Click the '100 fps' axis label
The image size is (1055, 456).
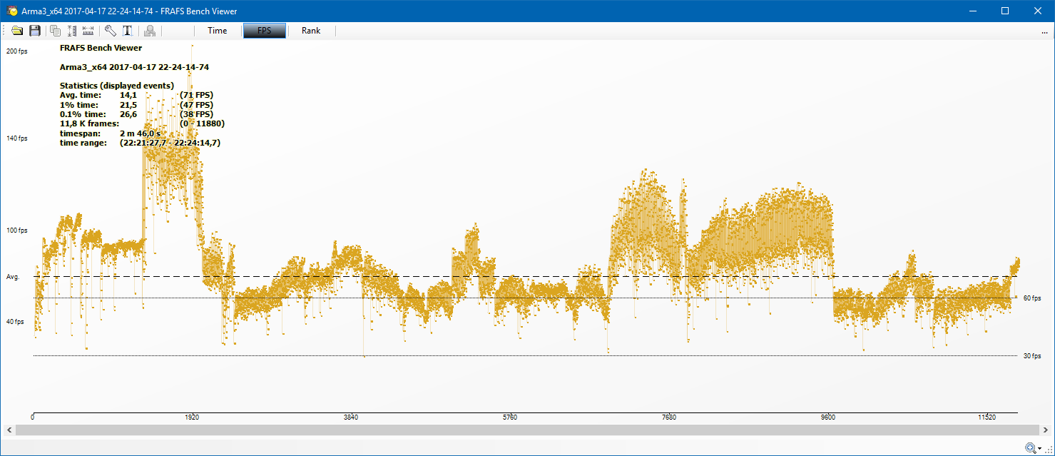point(16,230)
